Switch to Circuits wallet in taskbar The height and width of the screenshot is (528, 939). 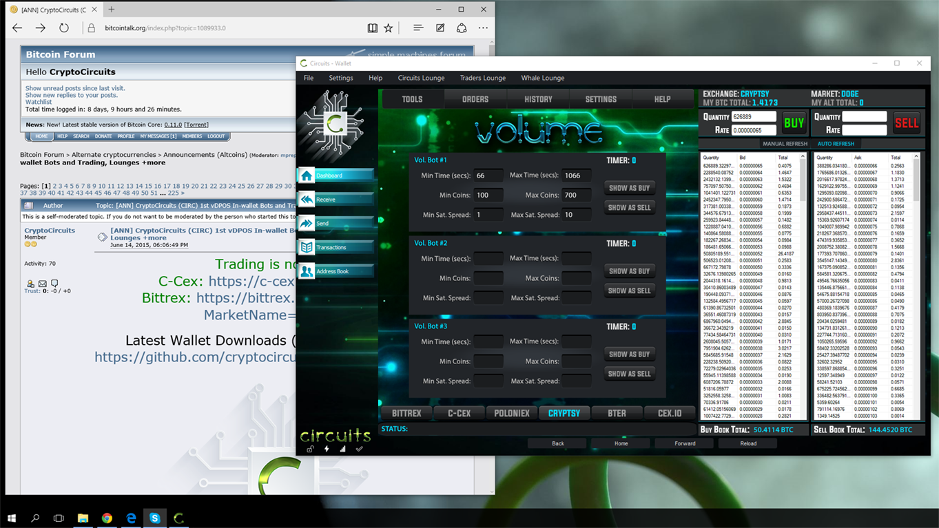pos(179,518)
